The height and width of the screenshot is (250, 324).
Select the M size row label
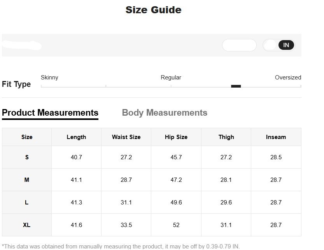[27, 180]
